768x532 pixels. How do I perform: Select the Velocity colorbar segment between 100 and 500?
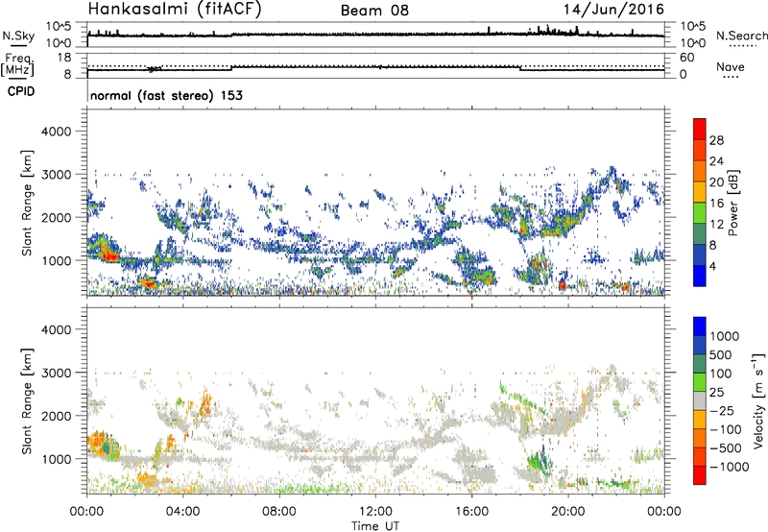[x=700, y=364]
